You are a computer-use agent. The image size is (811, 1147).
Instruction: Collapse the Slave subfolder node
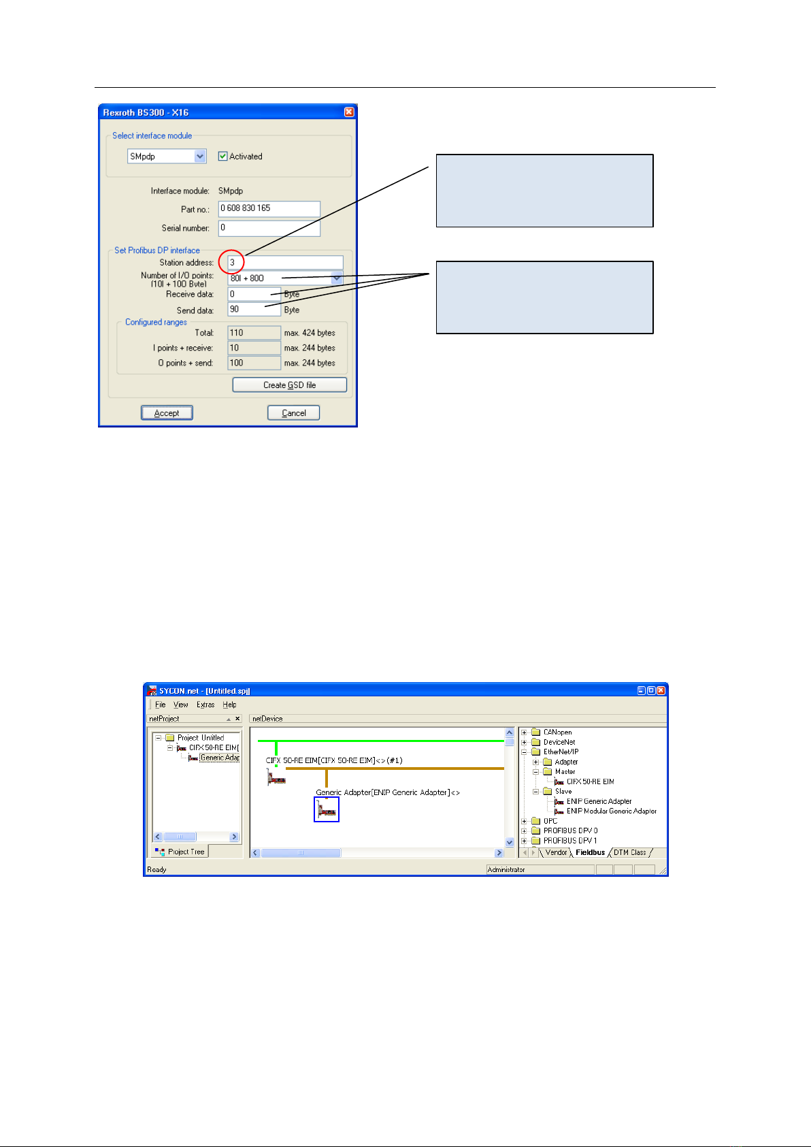[x=535, y=792]
